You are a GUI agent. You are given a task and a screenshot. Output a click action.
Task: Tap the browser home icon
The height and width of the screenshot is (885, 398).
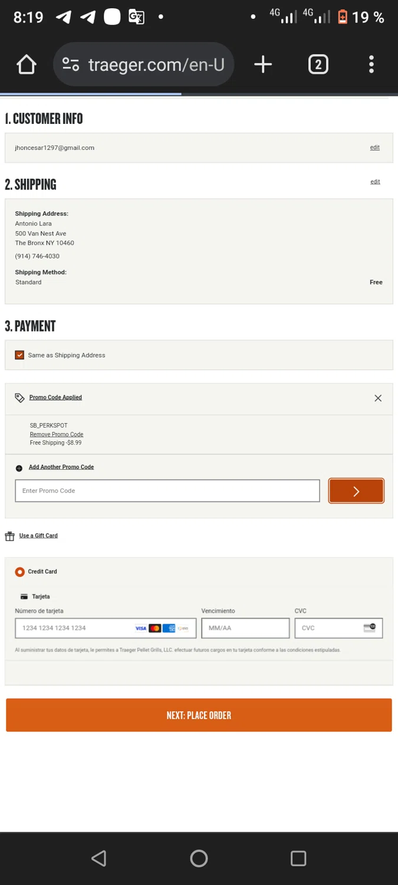[x=27, y=64]
